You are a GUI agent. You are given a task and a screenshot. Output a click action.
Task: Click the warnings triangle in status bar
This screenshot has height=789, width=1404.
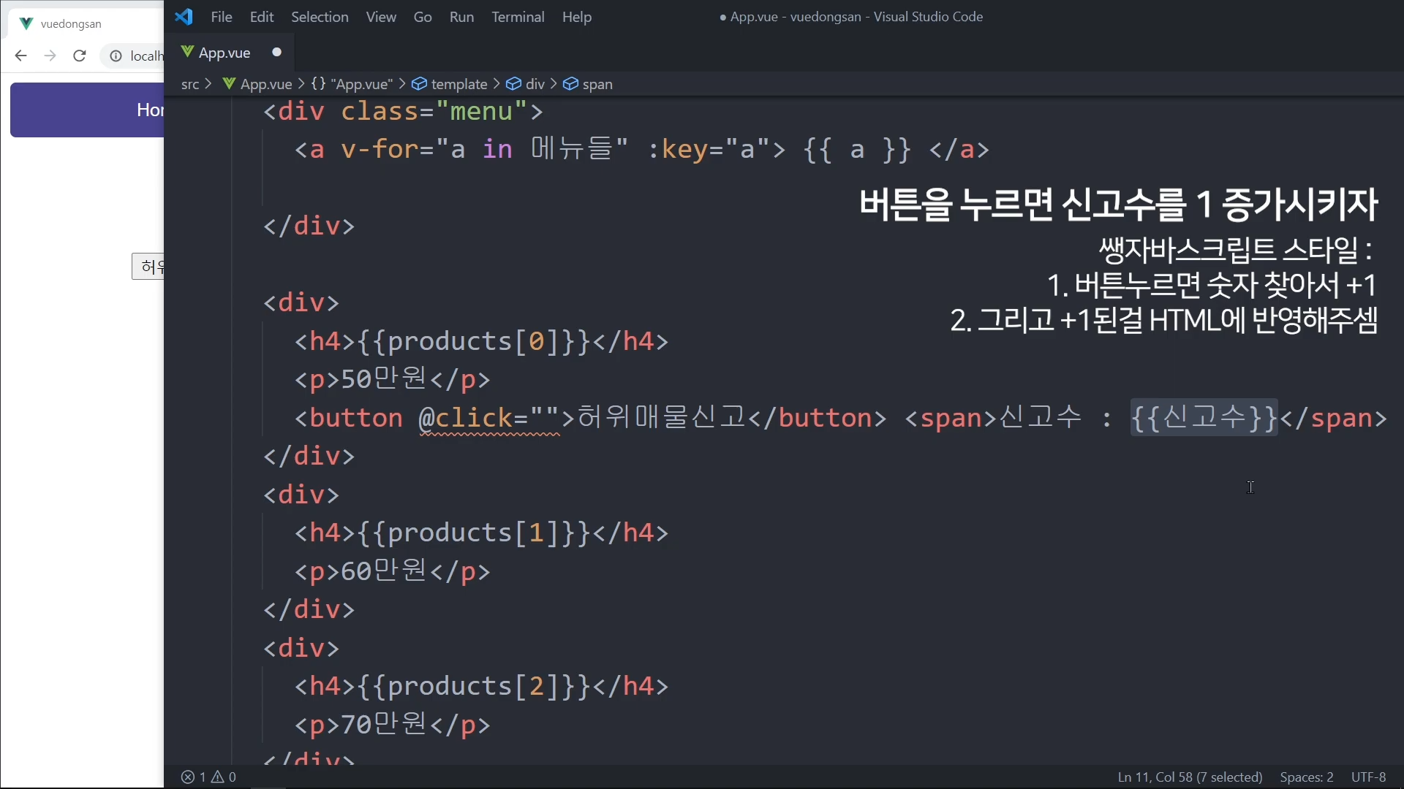pyautogui.click(x=218, y=777)
